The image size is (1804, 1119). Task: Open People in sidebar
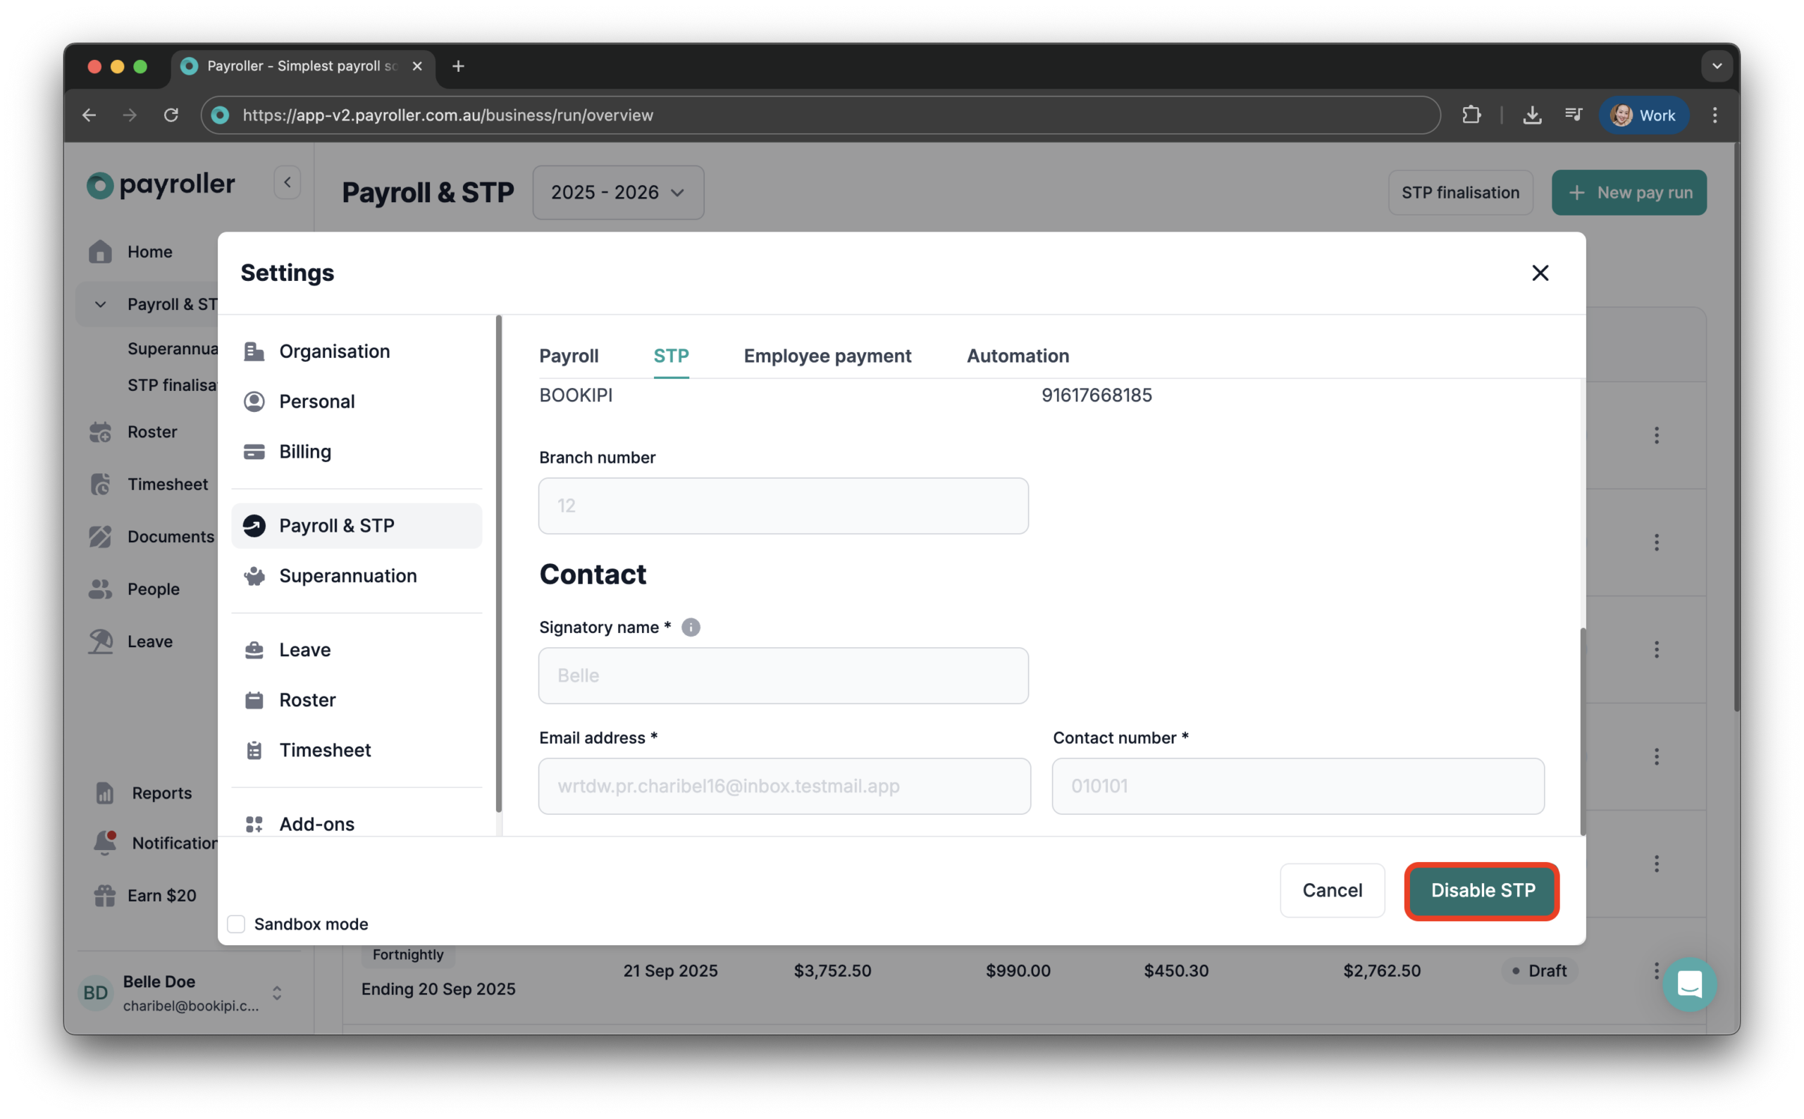click(x=134, y=590)
